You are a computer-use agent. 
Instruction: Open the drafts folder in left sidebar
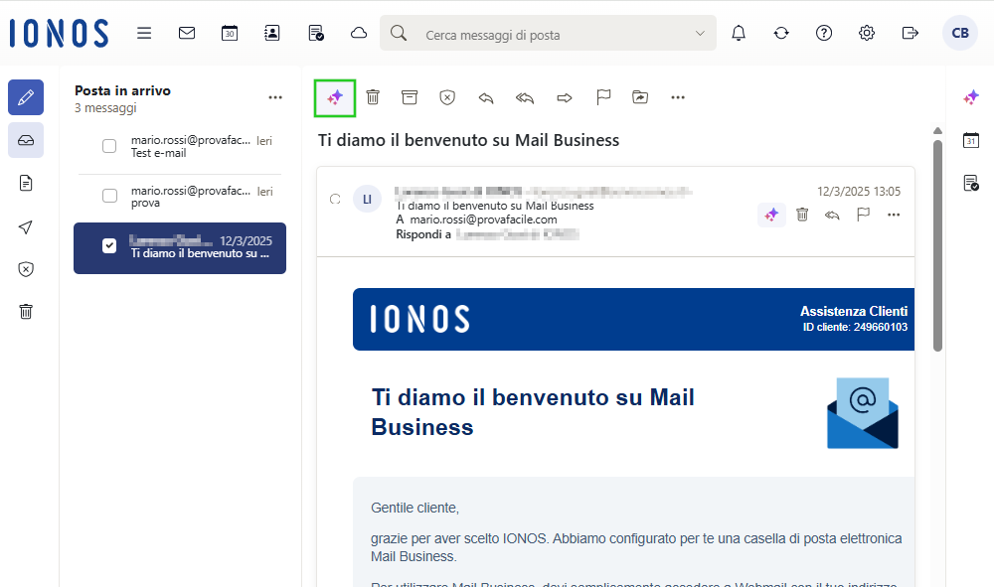(26, 183)
